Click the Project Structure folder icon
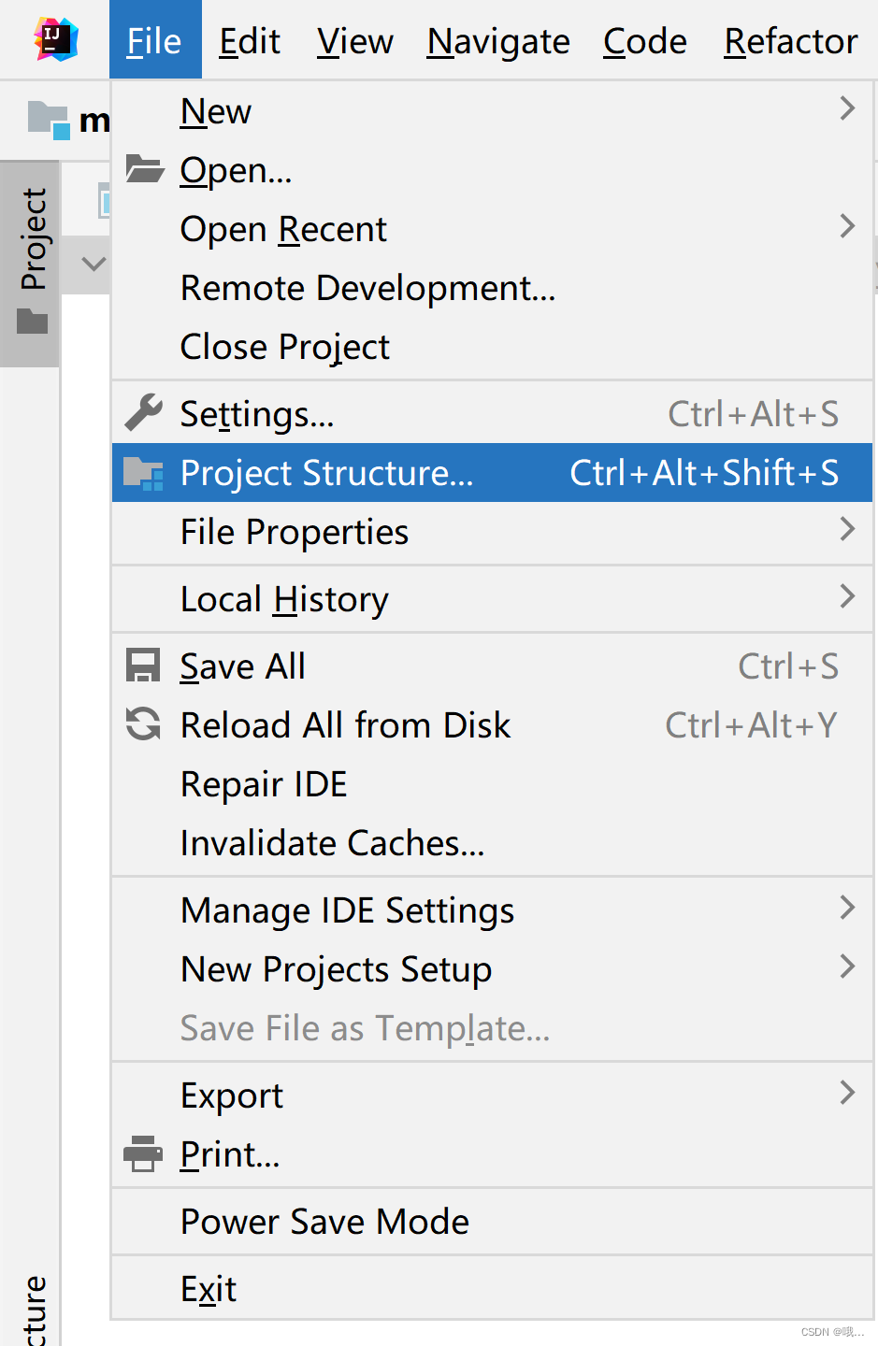 [x=144, y=473]
